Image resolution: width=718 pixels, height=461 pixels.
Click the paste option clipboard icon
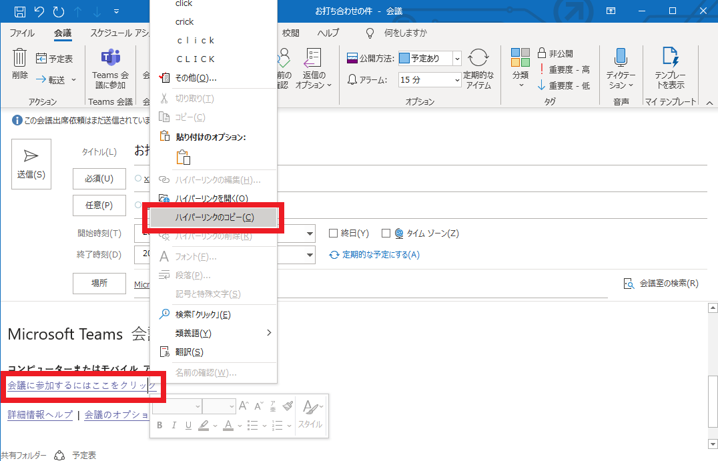(183, 157)
